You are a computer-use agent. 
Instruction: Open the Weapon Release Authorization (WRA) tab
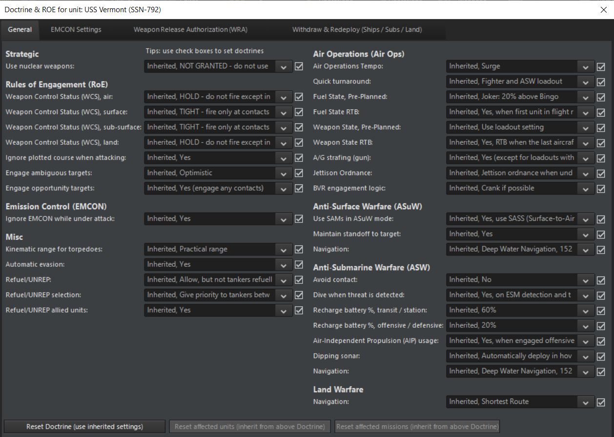(190, 29)
